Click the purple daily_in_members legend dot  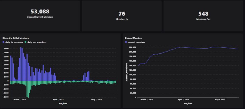click(4, 42)
